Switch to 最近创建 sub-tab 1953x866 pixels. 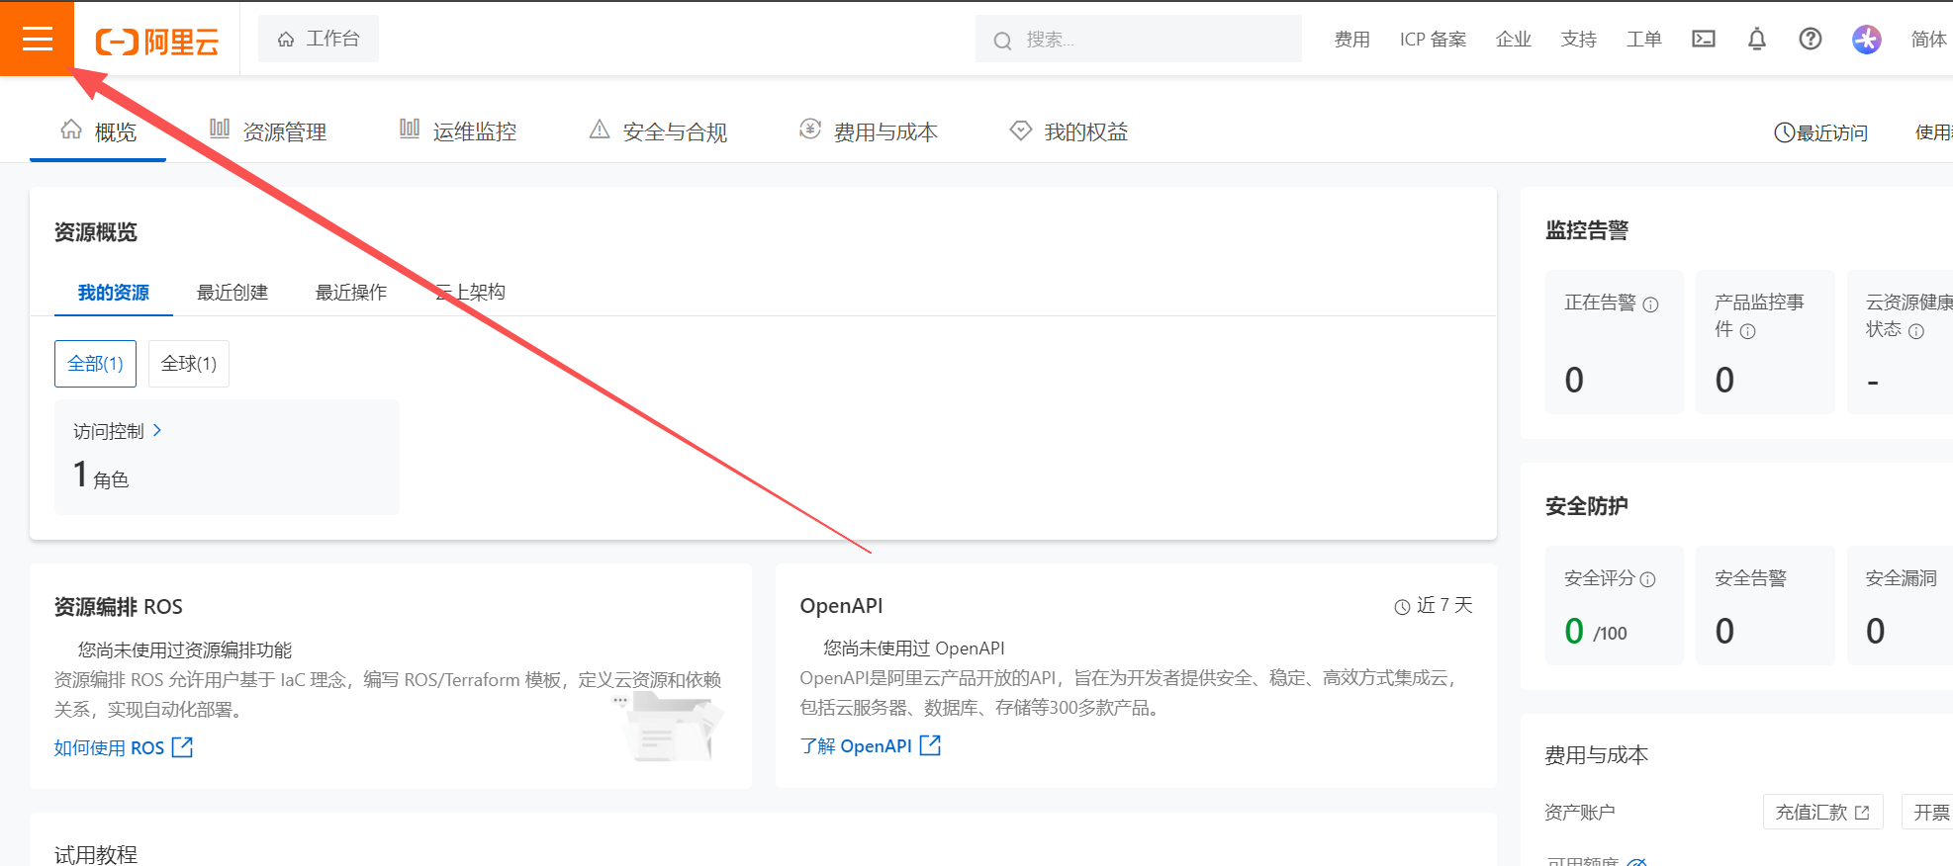pyautogui.click(x=232, y=293)
